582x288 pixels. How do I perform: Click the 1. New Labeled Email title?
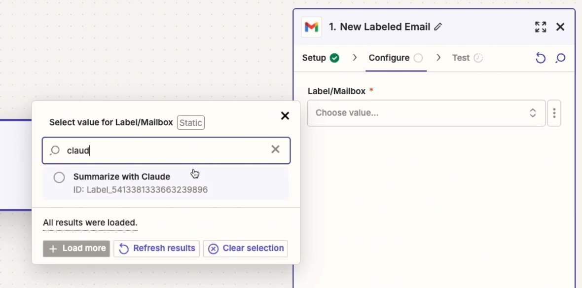(x=379, y=27)
